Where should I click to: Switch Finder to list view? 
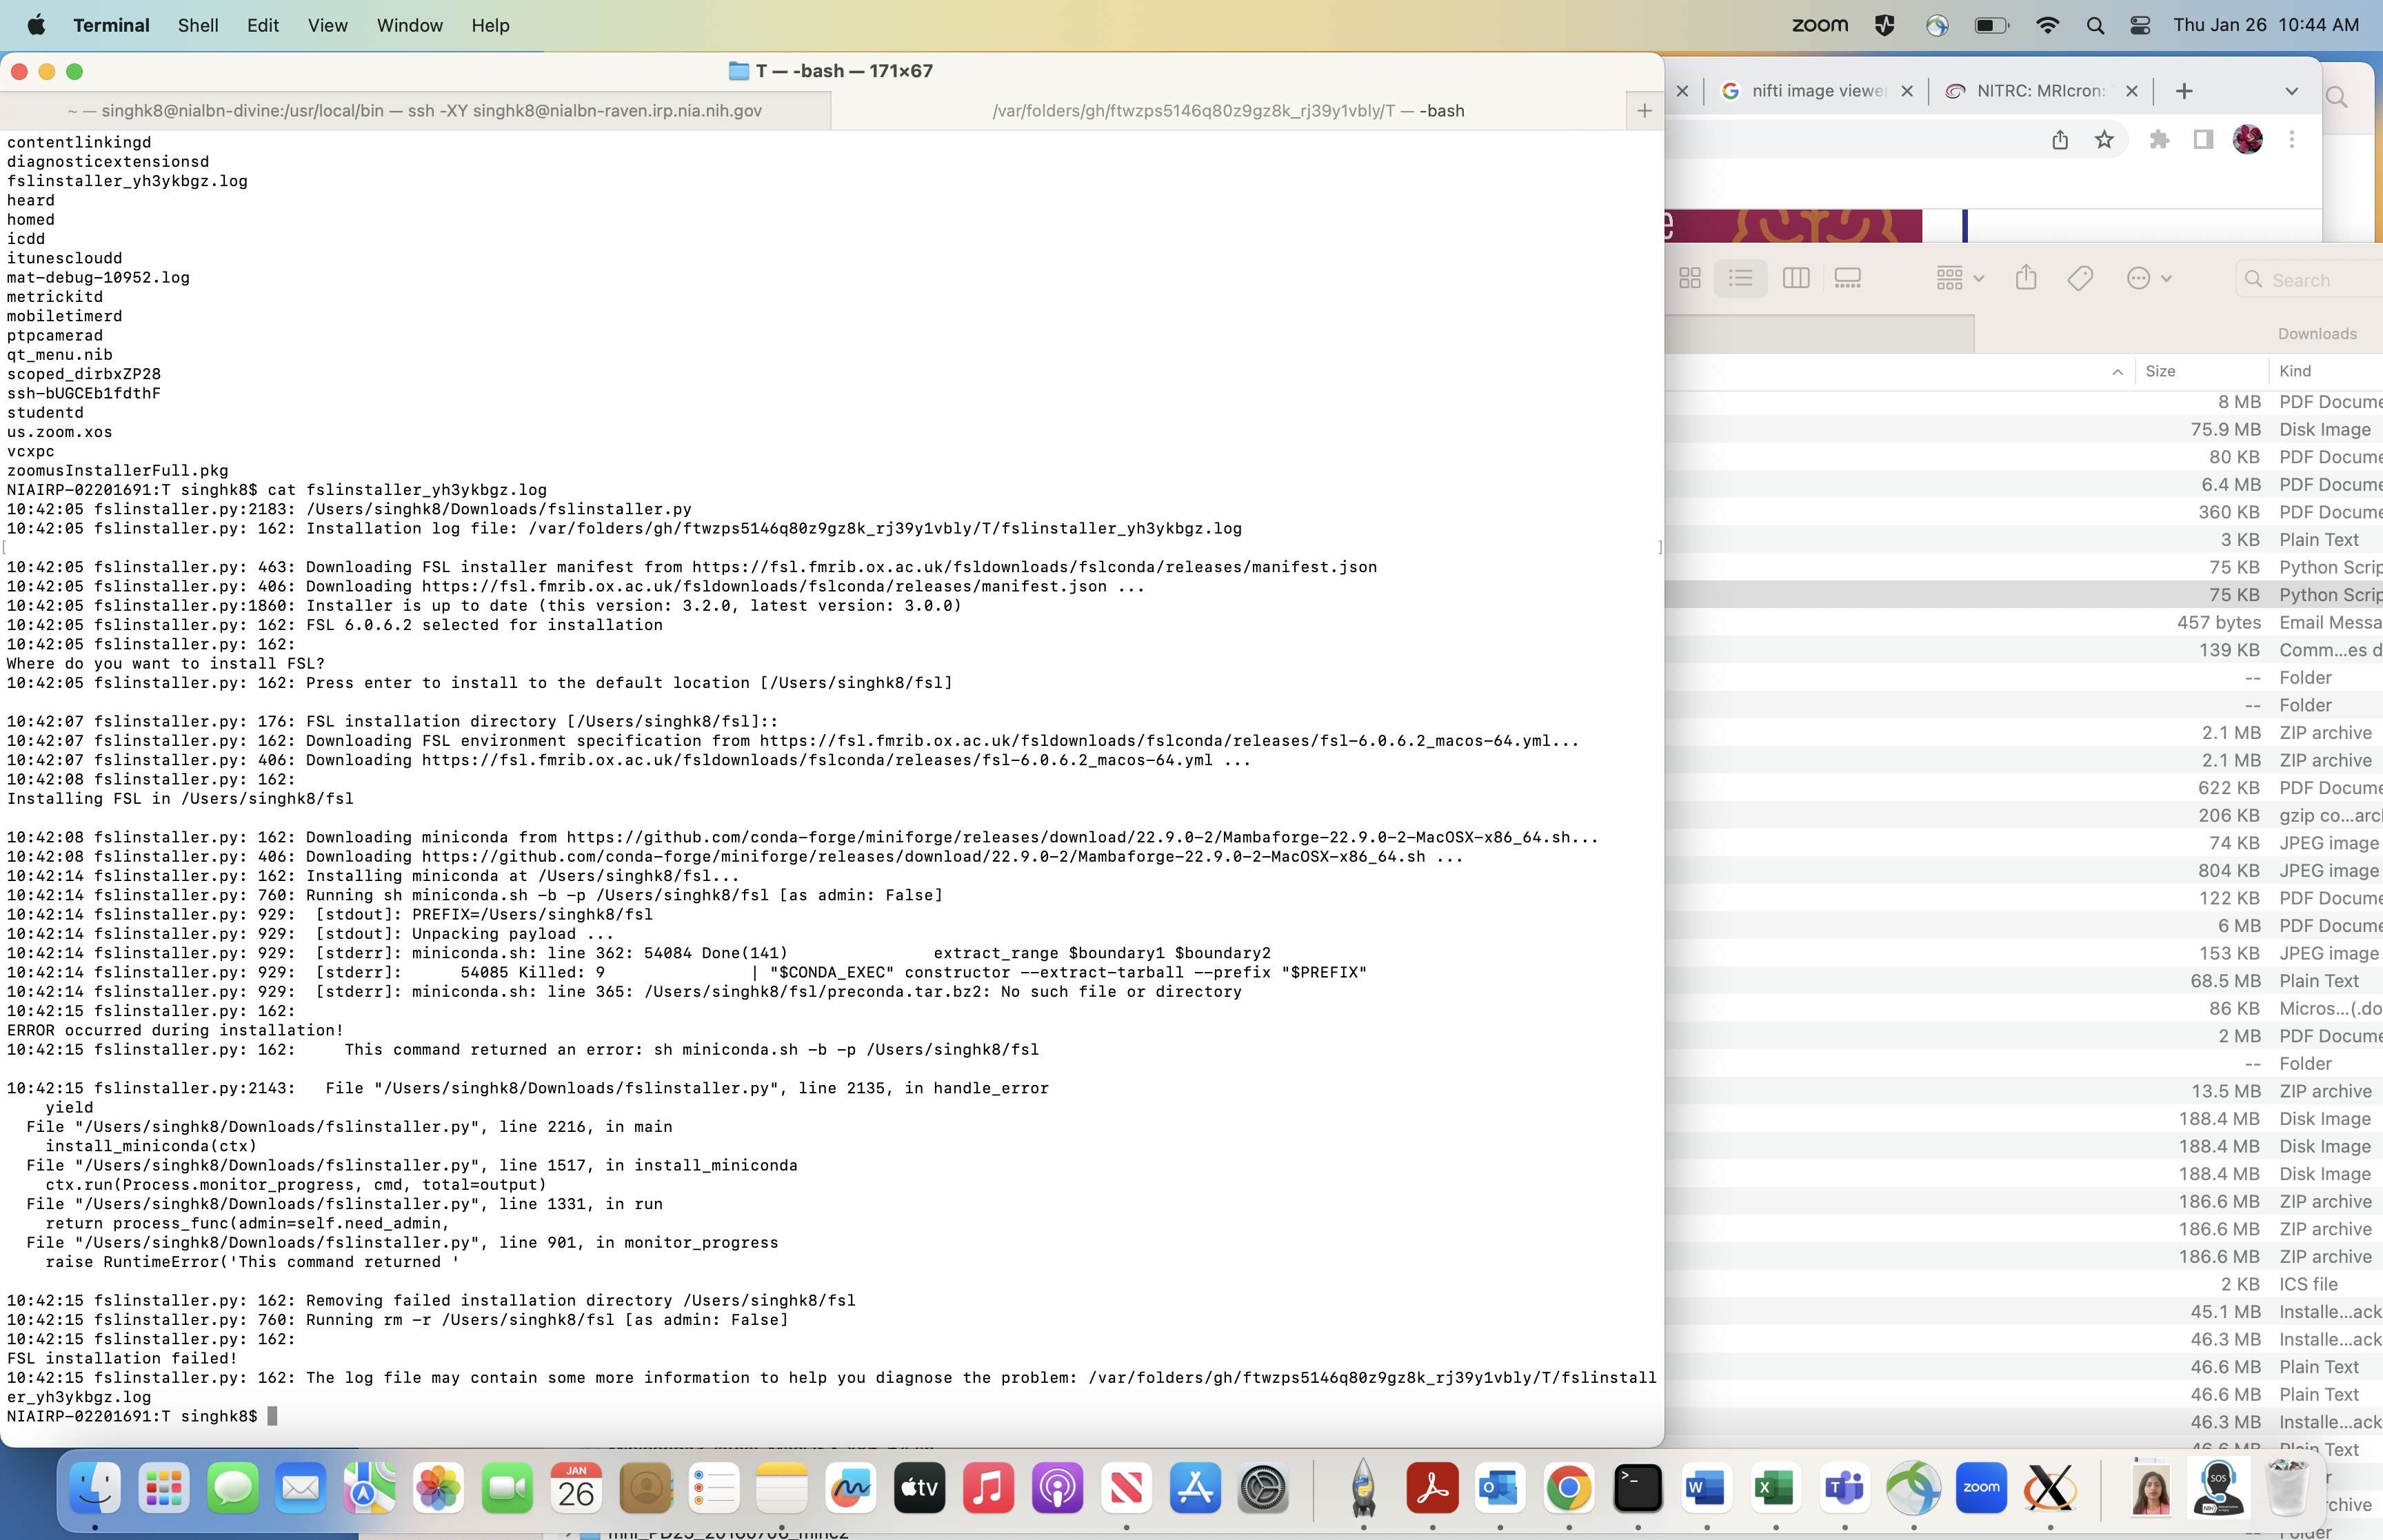click(1741, 278)
